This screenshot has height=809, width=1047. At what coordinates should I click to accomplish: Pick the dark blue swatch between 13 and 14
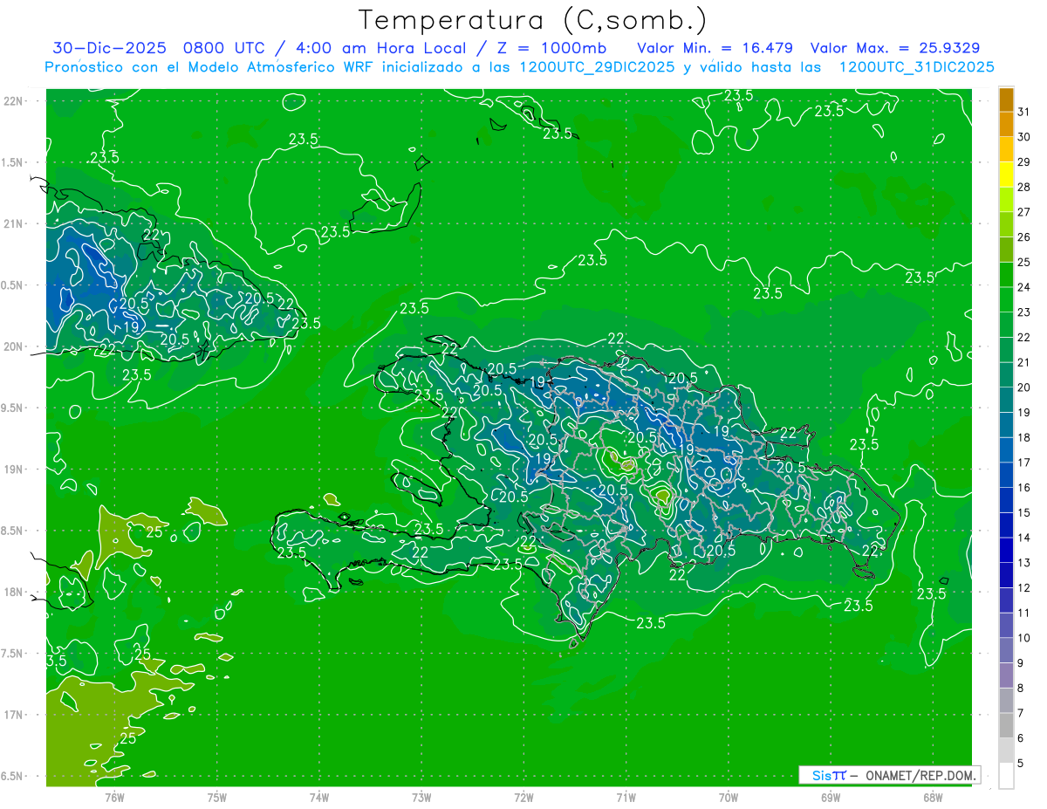tap(1006, 550)
